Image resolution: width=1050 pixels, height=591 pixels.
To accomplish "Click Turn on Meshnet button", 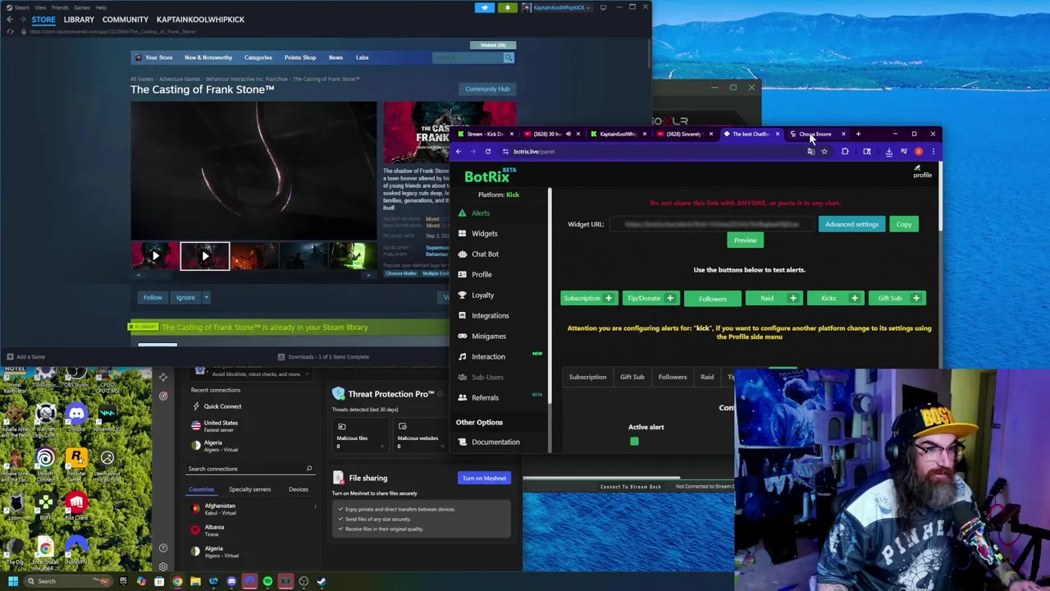I will [x=484, y=478].
